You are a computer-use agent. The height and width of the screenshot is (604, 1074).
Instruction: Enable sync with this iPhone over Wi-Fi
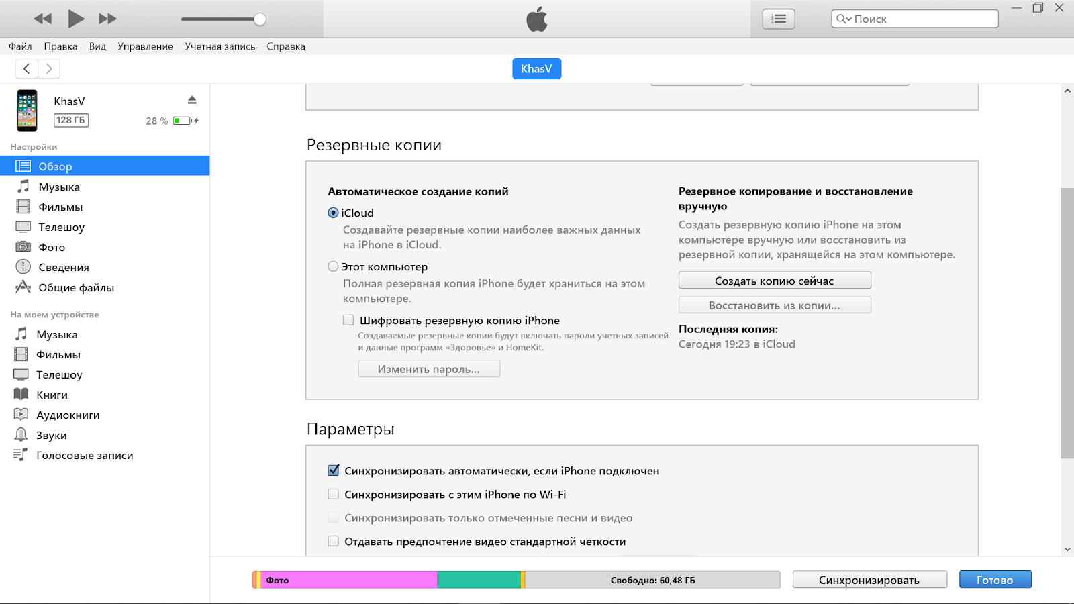pyautogui.click(x=333, y=494)
